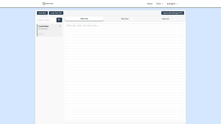Focus the Search notes field
Screen dimensions: 221x124
coord(47,20)
